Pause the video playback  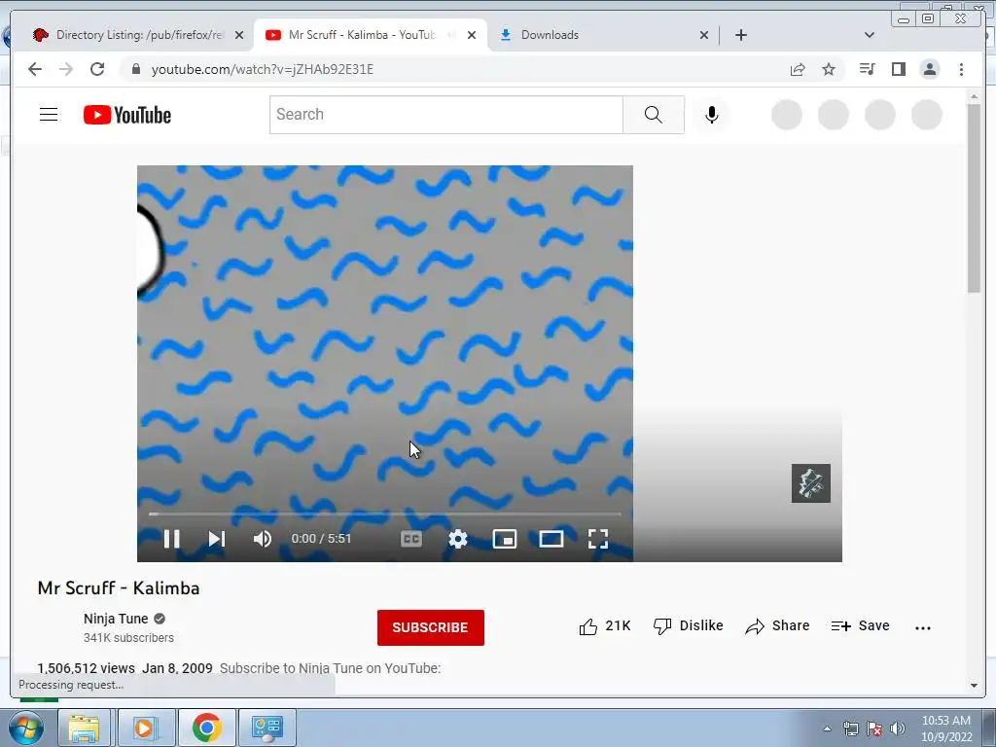coord(171,539)
